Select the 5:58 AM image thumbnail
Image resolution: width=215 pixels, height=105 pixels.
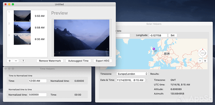pos(22,28)
